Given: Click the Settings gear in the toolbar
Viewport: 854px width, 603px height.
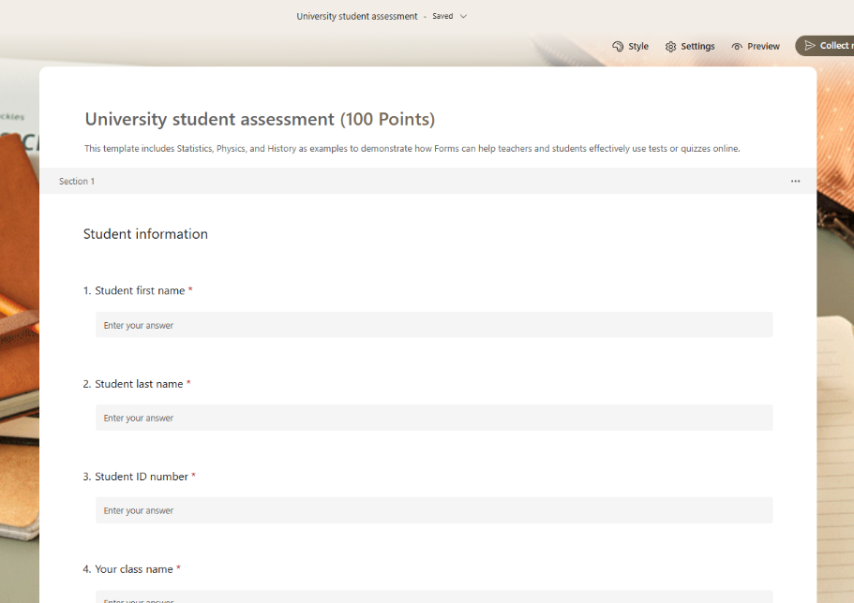Looking at the screenshot, I should (670, 45).
